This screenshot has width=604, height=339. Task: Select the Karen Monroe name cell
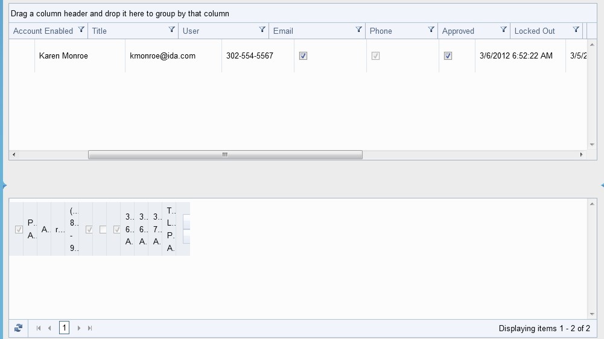[63, 56]
